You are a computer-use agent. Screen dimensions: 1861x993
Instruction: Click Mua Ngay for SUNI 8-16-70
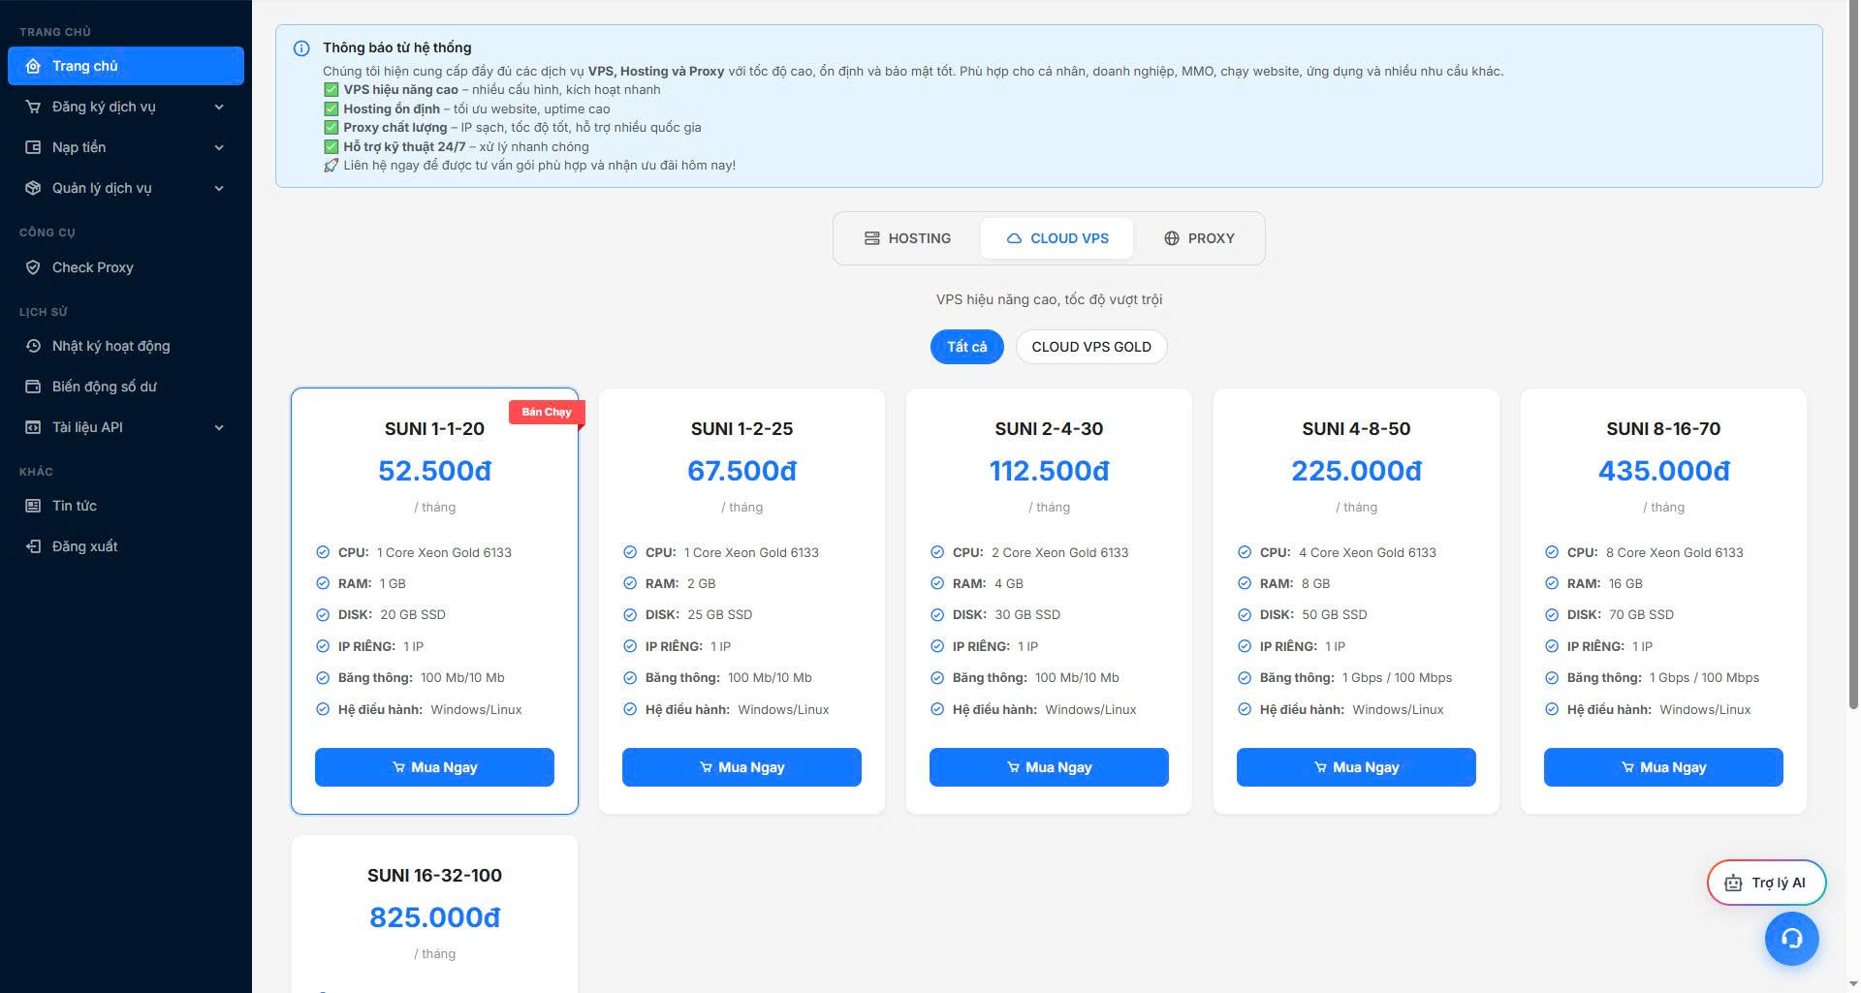click(1663, 767)
